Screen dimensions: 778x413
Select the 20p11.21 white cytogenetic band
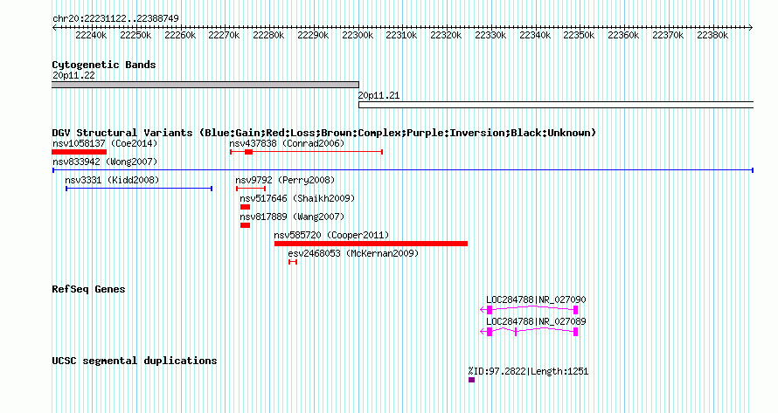click(556, 105)
